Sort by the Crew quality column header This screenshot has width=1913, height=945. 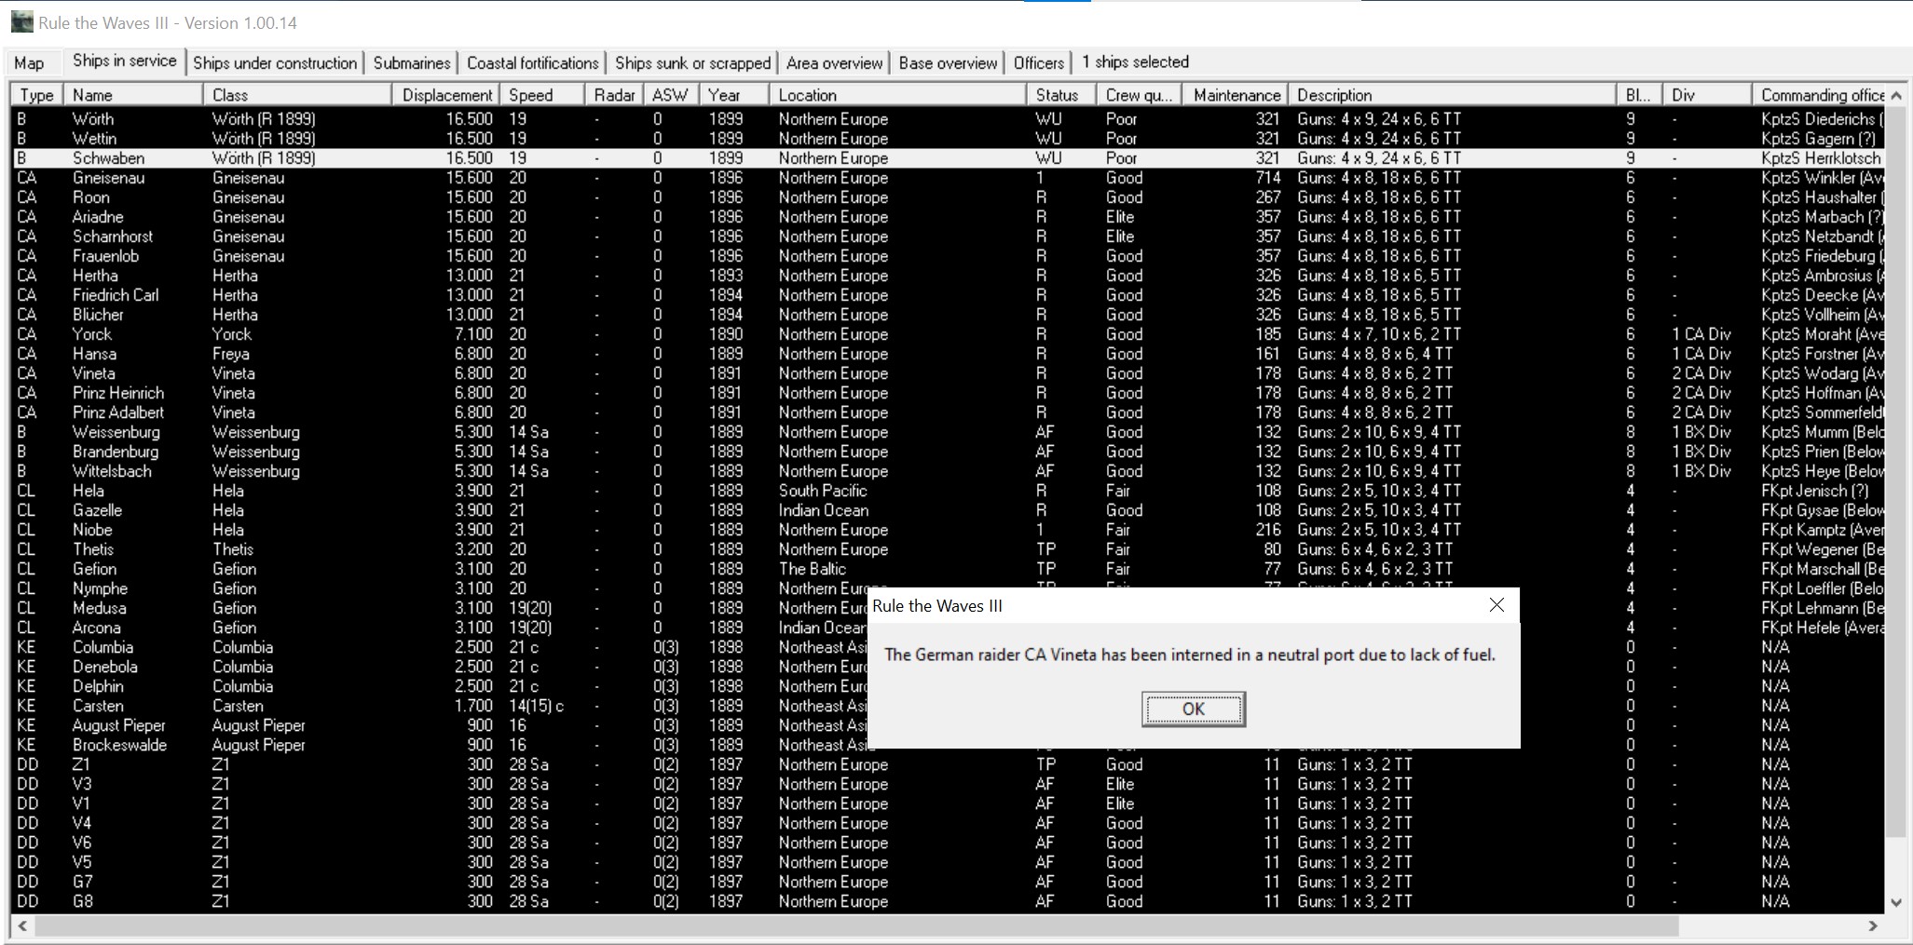click(1139, 95)
